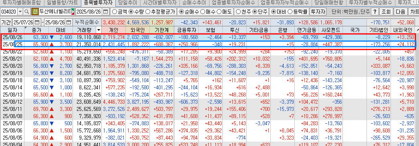Select the 대비 radio button
Image resolution: width=419 pixels, height=146 pixels.
[273, 12]
